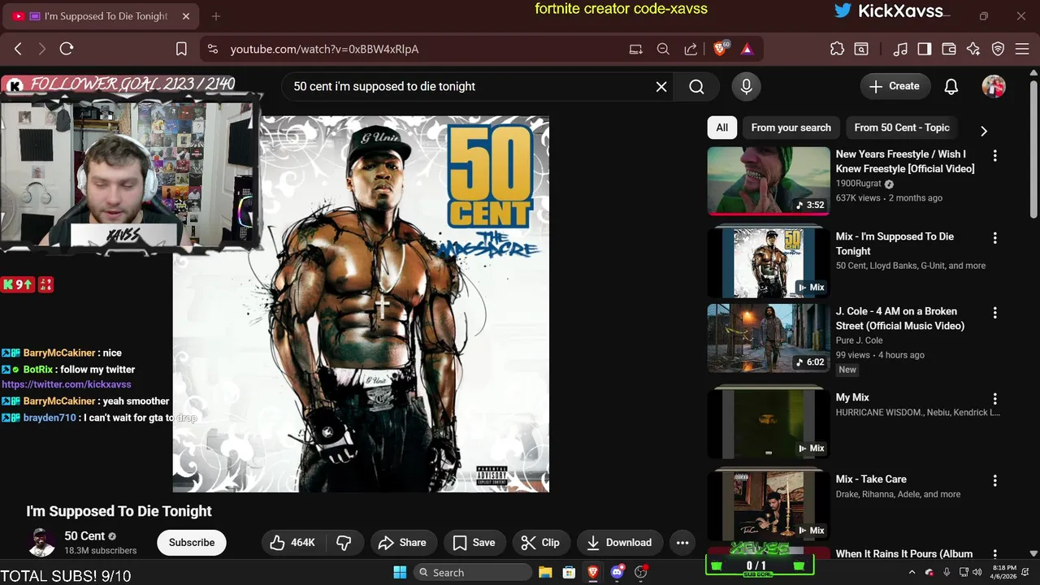Open Microsoft Store from the taskbar

click(x=570, y=572)
